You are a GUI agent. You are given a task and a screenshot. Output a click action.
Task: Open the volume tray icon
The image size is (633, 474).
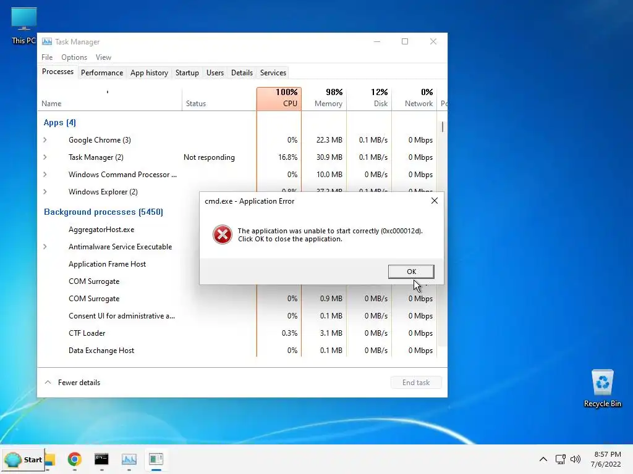(x=576, y=459)
